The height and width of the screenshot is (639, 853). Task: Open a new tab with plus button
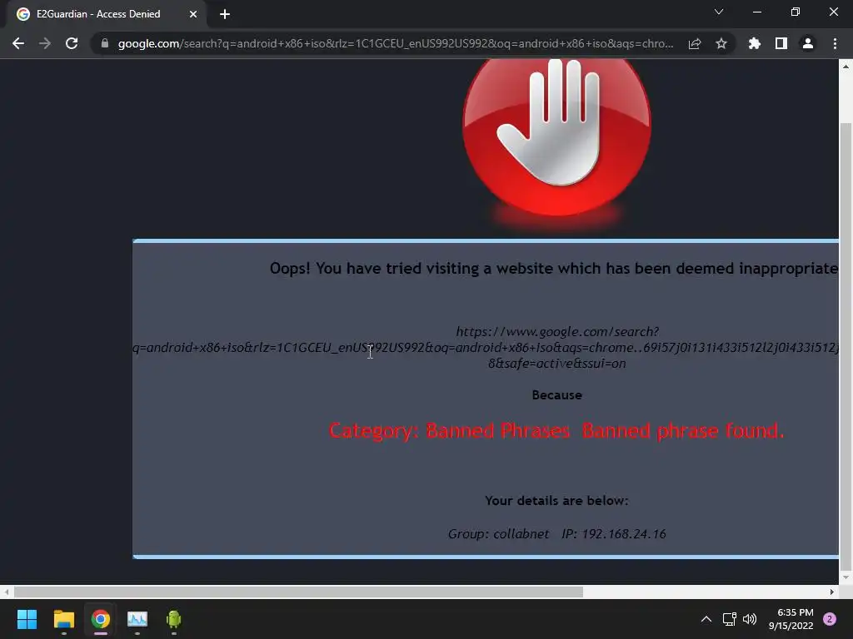(225, 14)
